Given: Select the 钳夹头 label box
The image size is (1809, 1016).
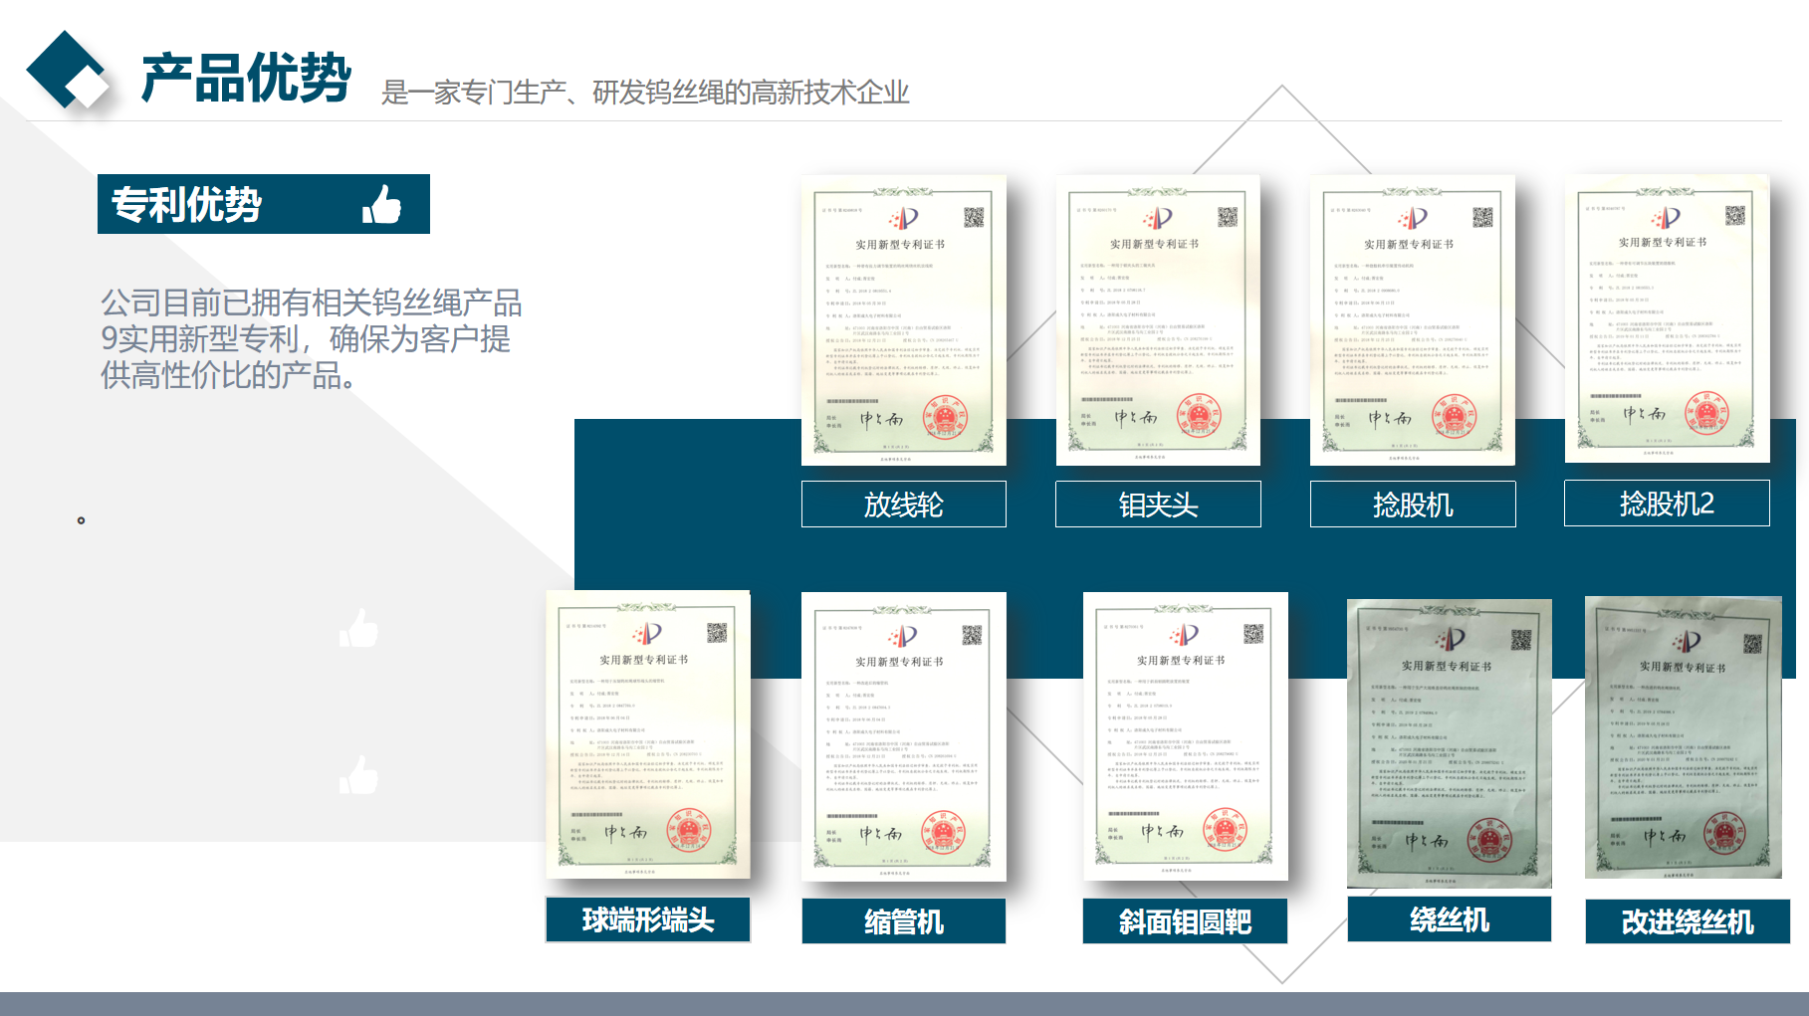Looking at the screenshot, I should 1158,505.
